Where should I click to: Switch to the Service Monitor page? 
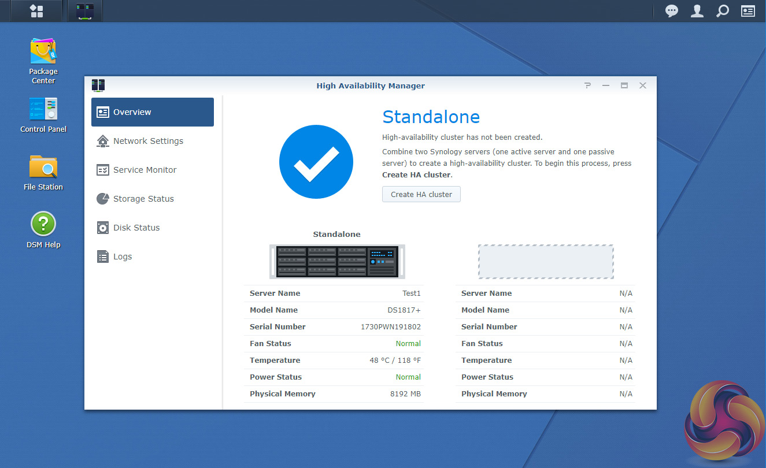pyautogui.click(x=145, y=170)
